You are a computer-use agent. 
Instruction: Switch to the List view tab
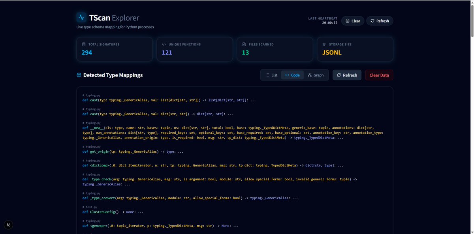coord(271,75)
